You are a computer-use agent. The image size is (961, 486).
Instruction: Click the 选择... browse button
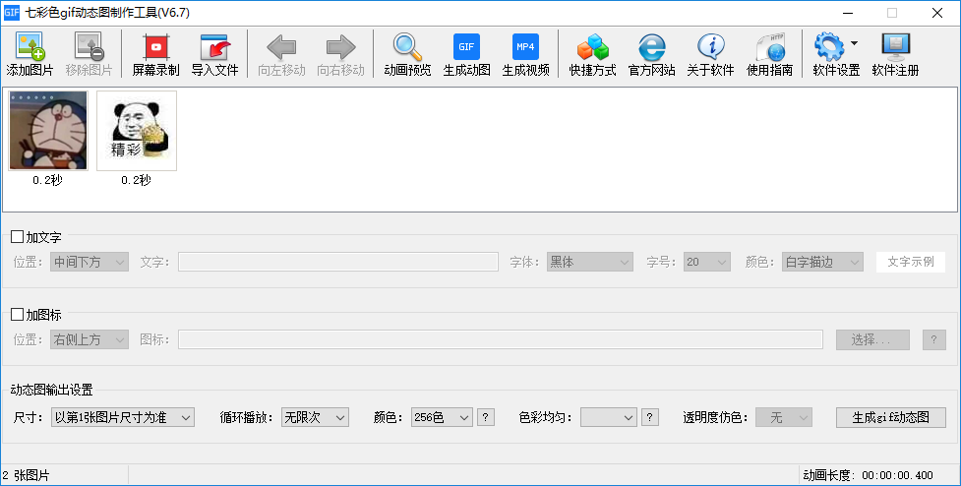[872, 339]
